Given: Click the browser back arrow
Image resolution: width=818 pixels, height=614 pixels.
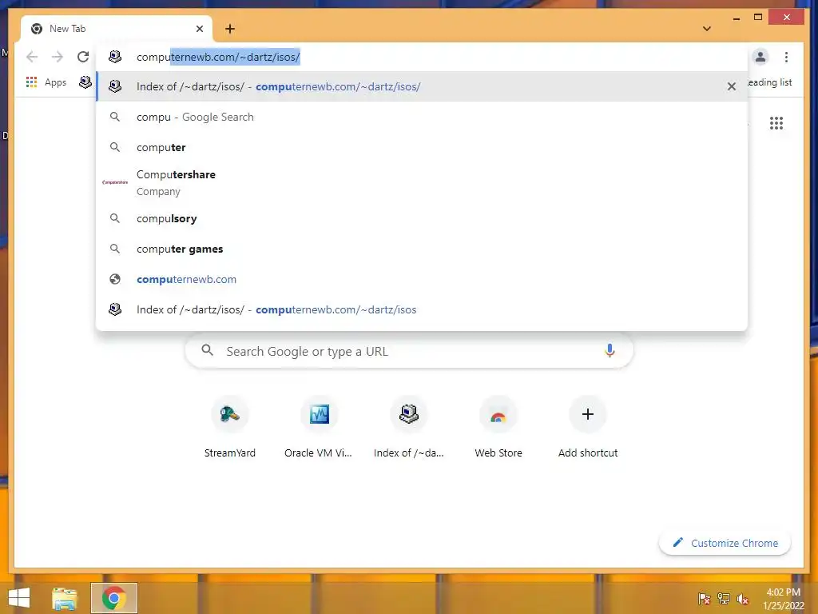Looking at the screenshot, I should (x=32, y=57).
